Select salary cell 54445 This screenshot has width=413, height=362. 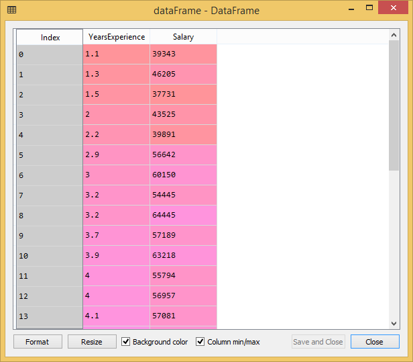(183, 195)
